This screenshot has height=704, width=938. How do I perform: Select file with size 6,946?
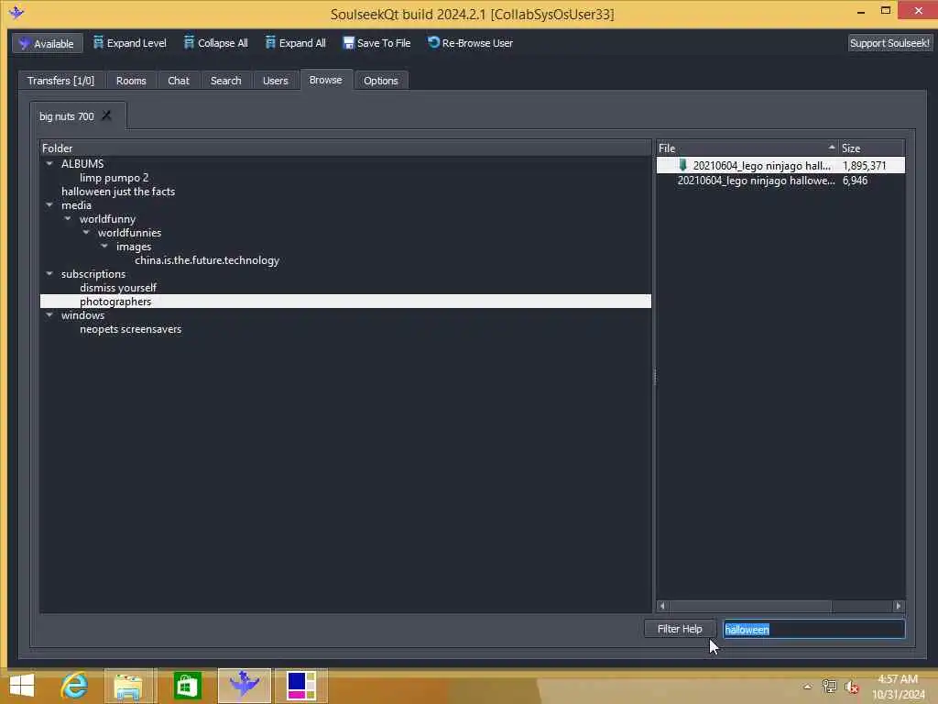[x=780, y=181]
